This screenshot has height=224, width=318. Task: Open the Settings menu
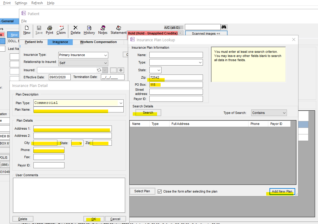click(x=21, y=3)
